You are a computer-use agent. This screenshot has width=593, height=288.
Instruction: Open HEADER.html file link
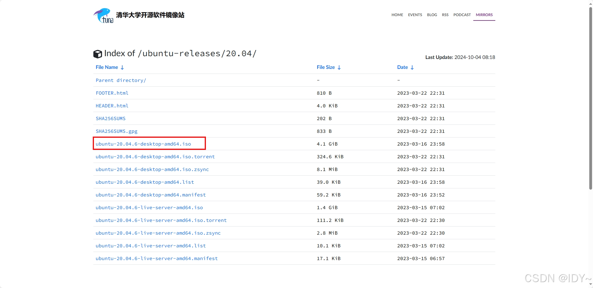[x=112, y=106]
